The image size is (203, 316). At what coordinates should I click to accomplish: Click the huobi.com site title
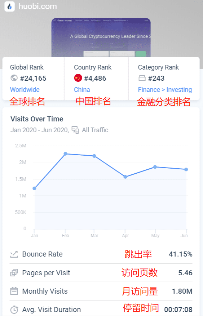[38, 6]
